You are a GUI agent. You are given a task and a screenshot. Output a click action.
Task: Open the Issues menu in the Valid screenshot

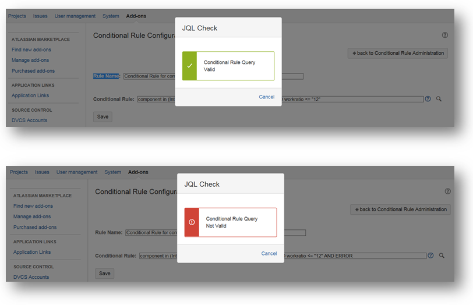point(41,16)
